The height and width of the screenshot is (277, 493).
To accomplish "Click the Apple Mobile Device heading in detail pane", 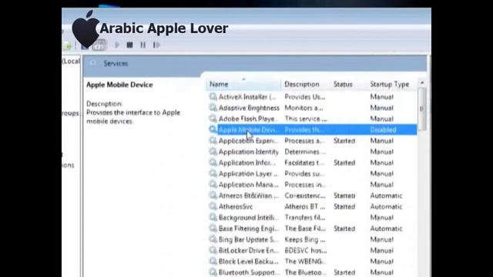I will tap(119, 85).
